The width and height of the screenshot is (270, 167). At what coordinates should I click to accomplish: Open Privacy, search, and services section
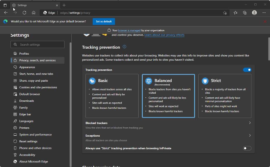click(x=37, y=60)
